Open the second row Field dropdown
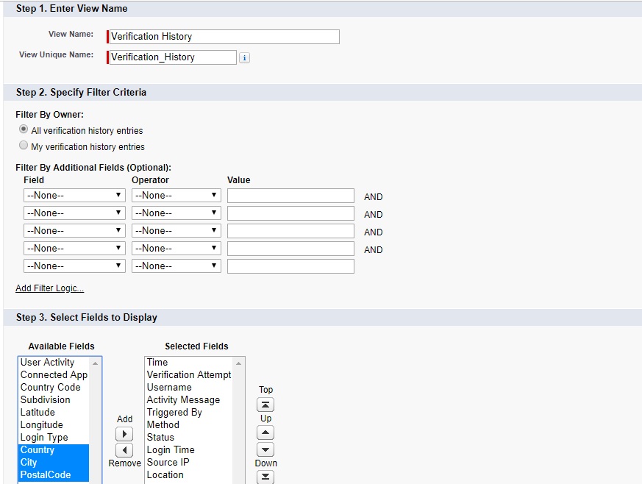 (74, 213)
